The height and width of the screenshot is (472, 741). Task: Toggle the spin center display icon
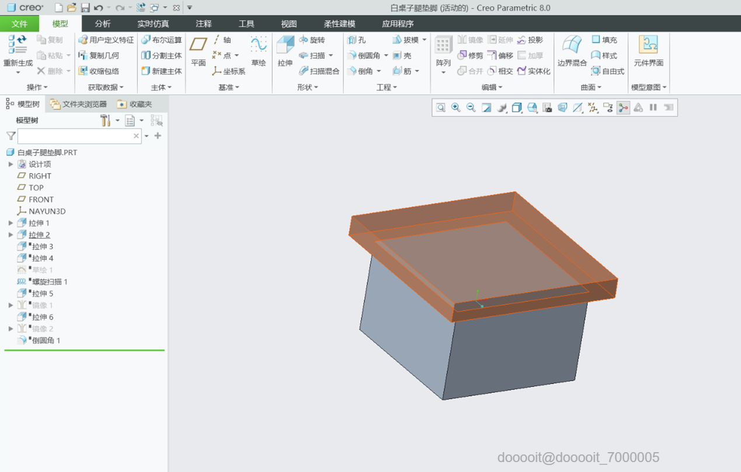coord(623,107)
